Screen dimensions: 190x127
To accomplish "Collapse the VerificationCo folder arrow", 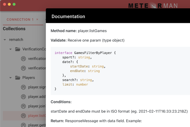I will (x=10, y=49).
